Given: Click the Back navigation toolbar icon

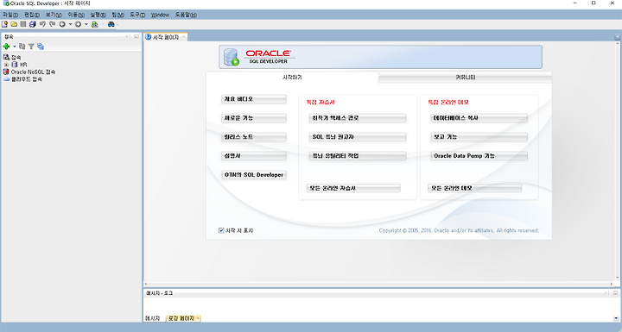Looking at the screenshot, I should [x=62, y=24].
